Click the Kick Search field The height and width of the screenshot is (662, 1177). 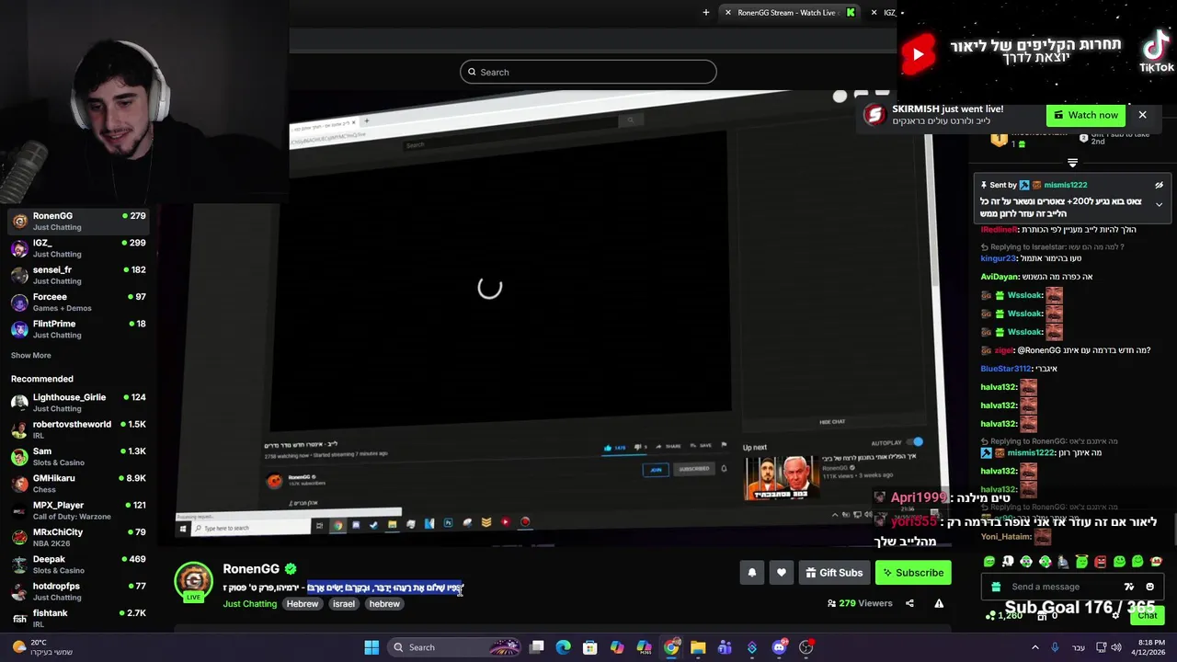coord(588,72)
